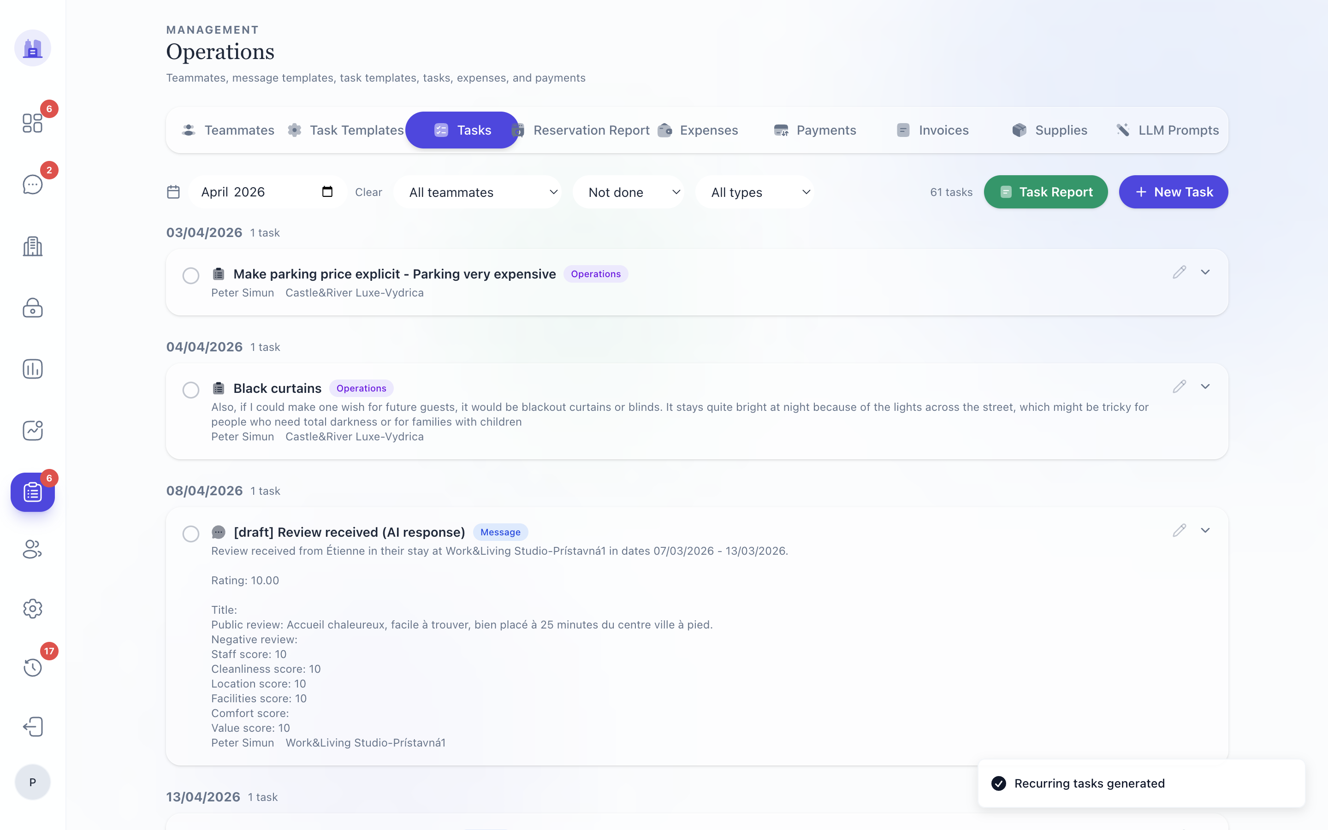The height and width of the screenshot is (830, 1328).
Task: Switch to the Teammates tab
Action: coord(228,130)
